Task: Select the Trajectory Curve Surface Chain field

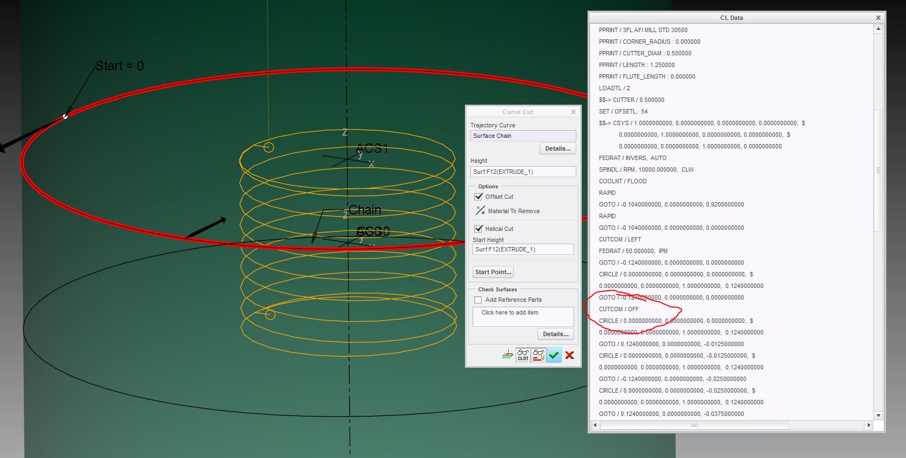Action: click(x=523, y=136)
